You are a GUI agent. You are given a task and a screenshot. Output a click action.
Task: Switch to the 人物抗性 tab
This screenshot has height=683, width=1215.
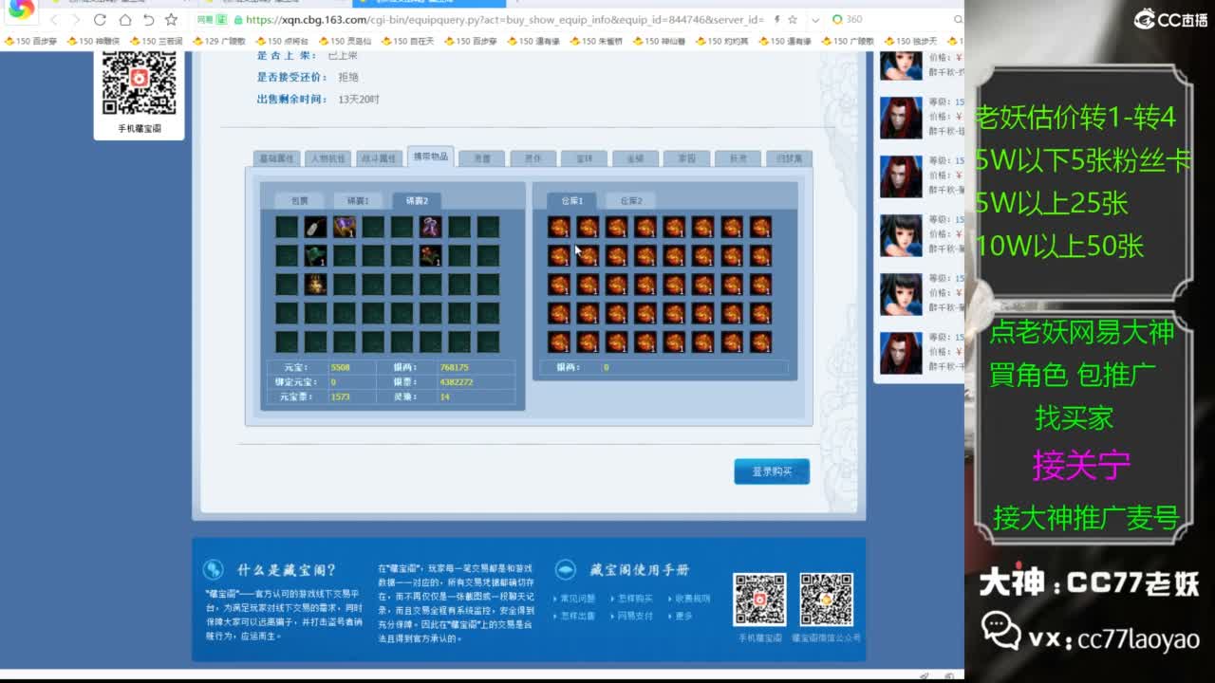pos(327,158)
